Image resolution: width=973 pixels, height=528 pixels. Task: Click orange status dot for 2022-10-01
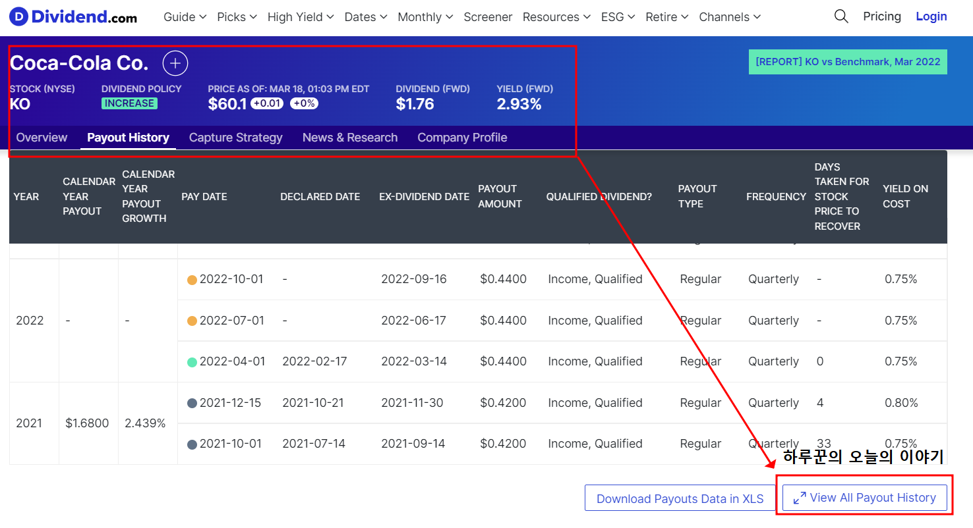click(x=192, y=280)
